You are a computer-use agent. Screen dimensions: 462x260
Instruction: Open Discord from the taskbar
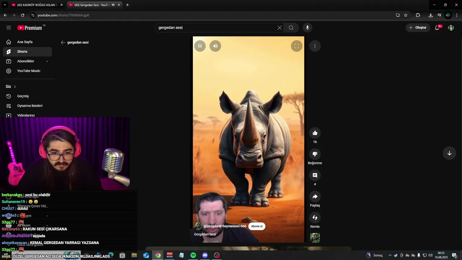(205, 255)
